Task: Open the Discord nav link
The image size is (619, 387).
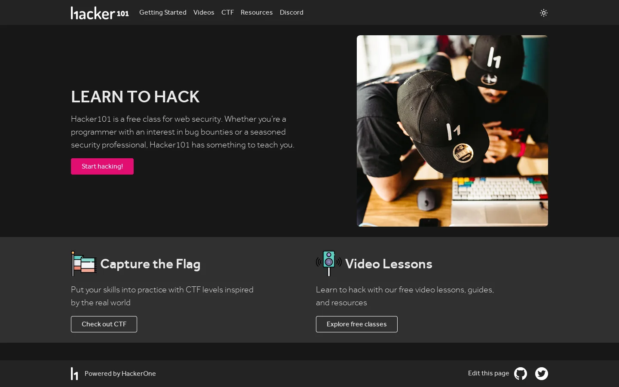Action: (x=291, y=12)
